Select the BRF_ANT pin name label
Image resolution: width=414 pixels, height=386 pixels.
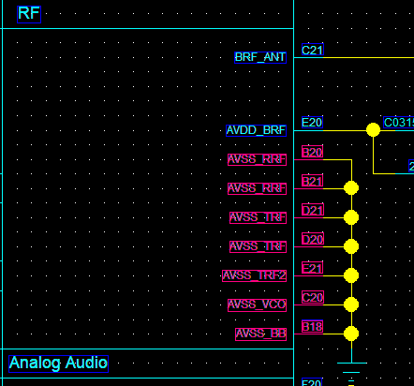click(x=260, y=57)
